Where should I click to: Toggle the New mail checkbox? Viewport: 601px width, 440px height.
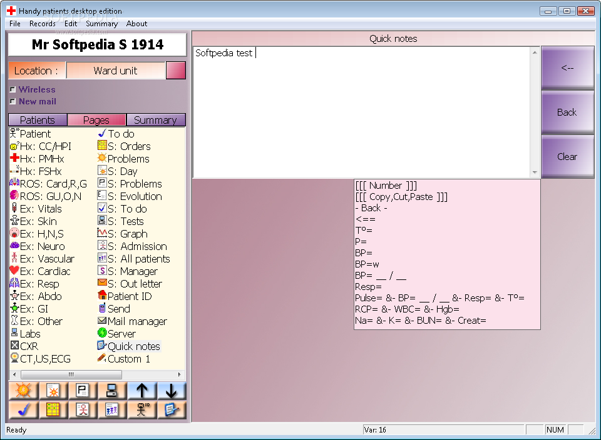[x=13, y=101]
